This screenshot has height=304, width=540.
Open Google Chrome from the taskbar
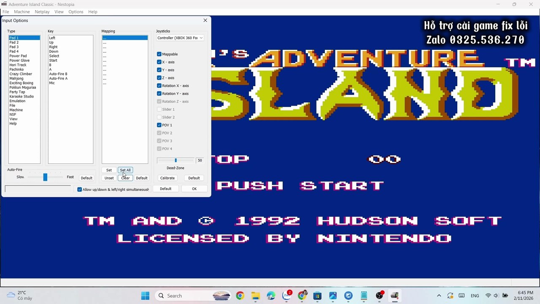[240, 296]
